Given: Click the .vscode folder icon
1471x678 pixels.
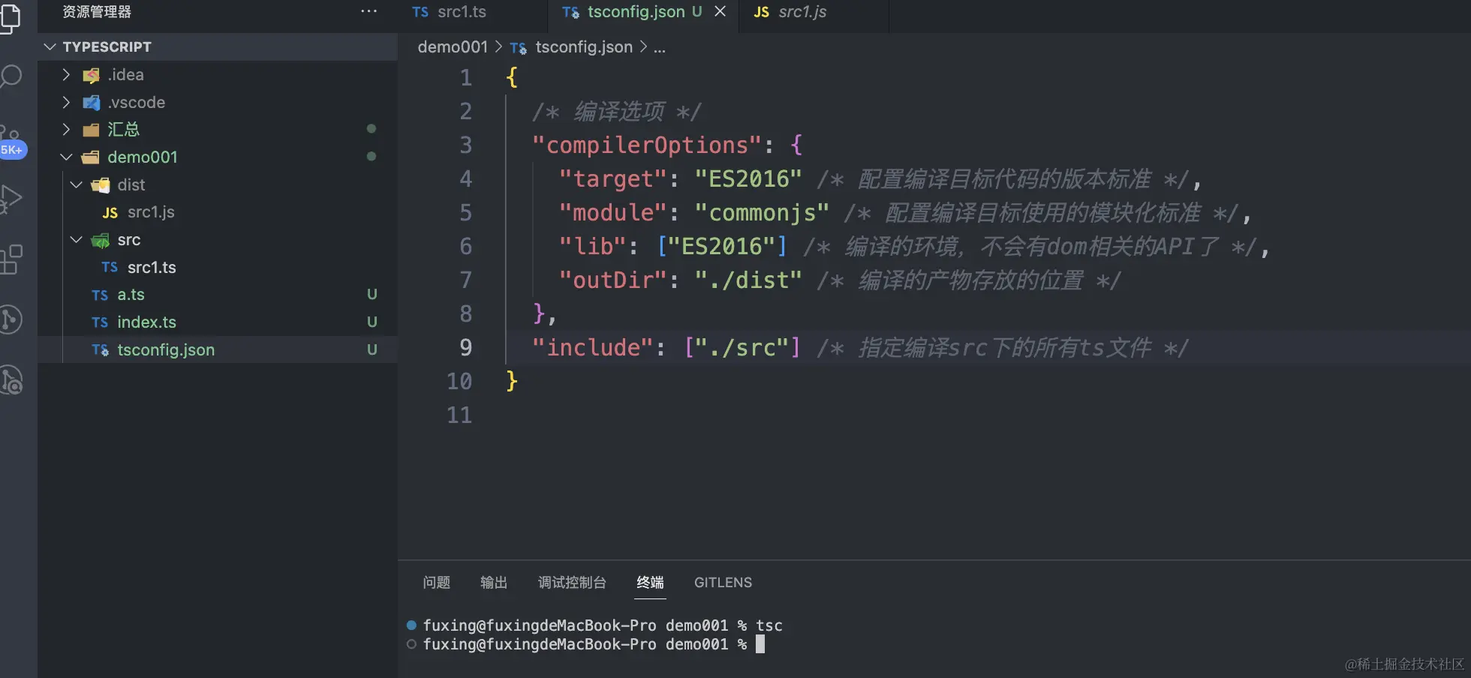Looking at the screenshot, I should (91, 103).
